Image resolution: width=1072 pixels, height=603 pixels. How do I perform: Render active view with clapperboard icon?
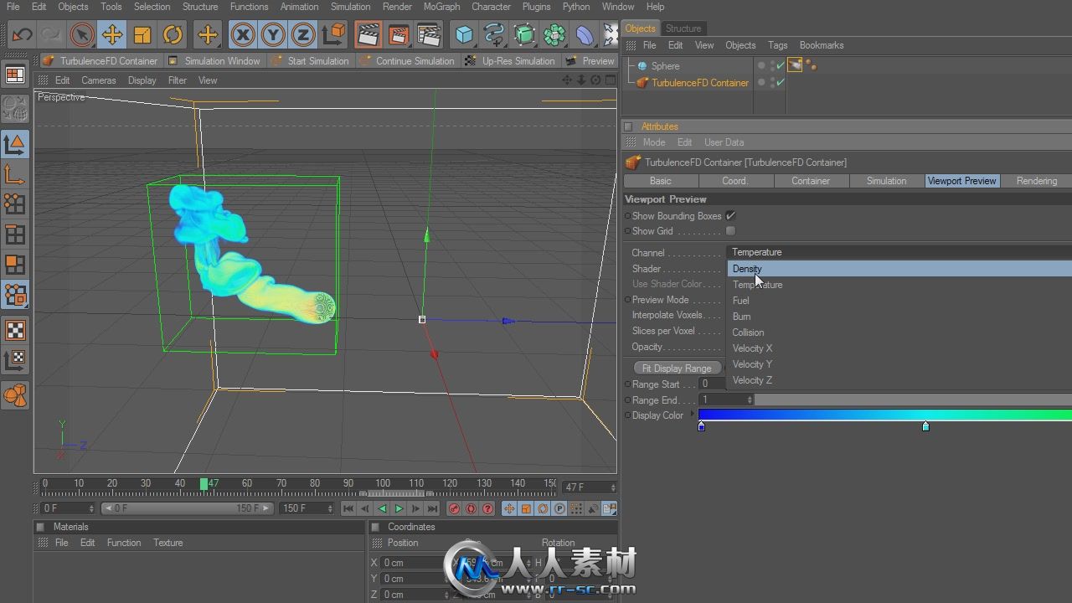point(368,35)
